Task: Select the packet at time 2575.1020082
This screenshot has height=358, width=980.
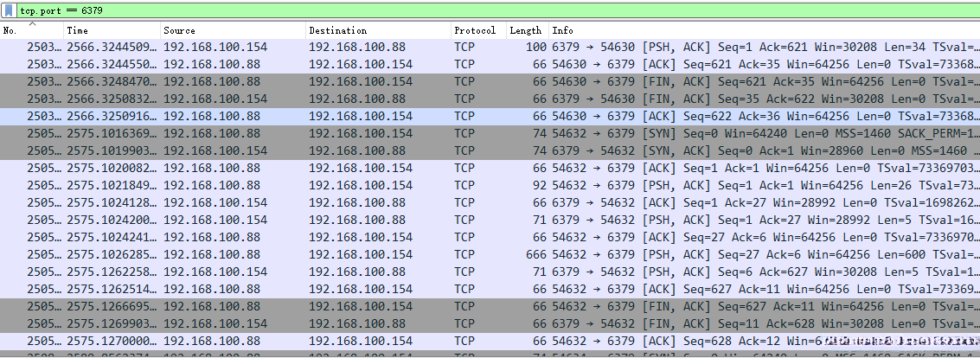Action: point(490,168)
